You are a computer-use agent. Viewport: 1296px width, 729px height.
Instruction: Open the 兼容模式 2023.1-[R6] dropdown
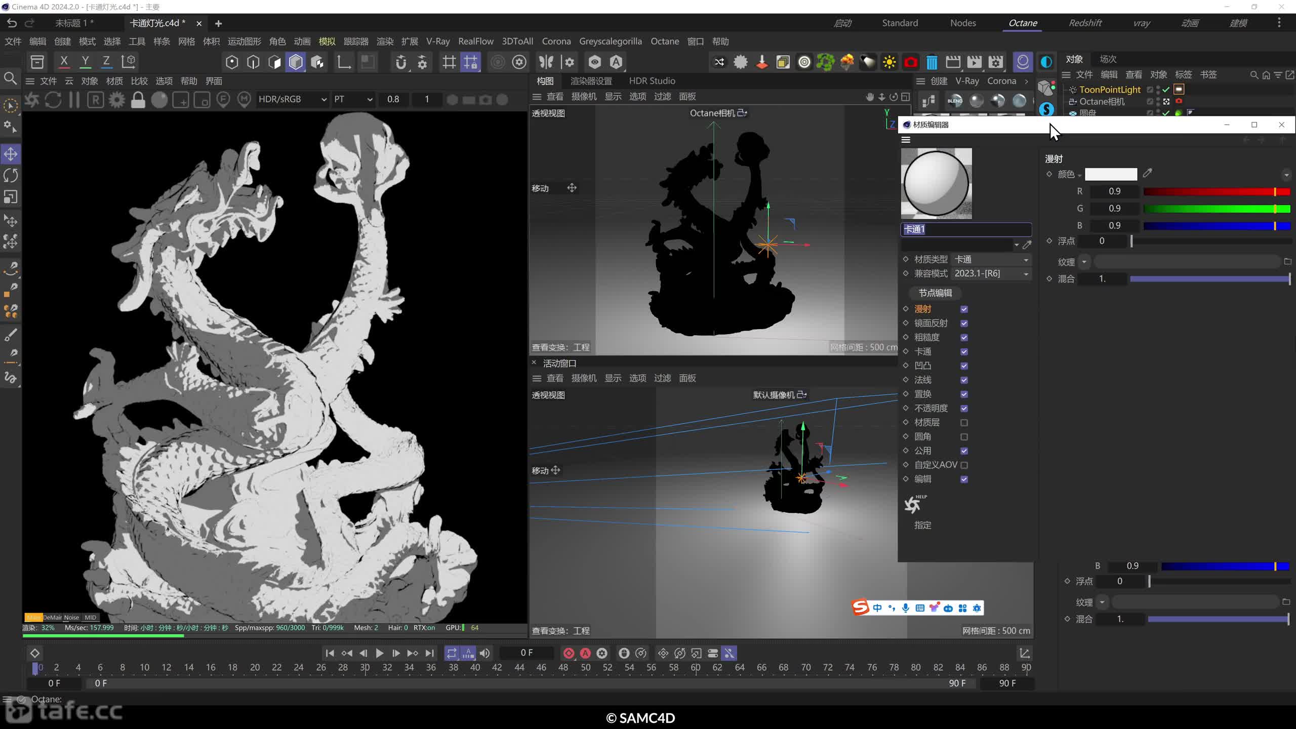click(991, 273)
